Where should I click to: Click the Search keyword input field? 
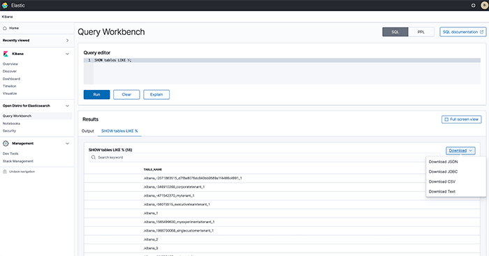point(265,157)
